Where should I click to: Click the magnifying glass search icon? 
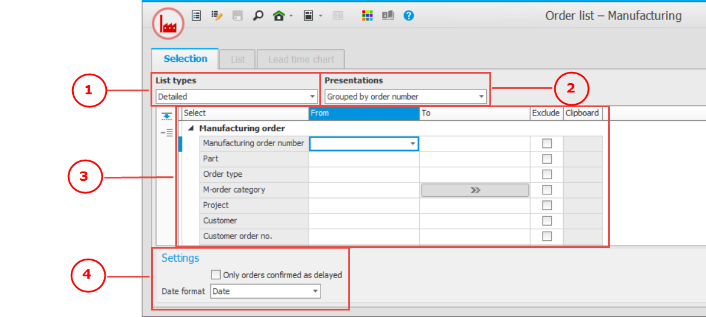[257, 16]
